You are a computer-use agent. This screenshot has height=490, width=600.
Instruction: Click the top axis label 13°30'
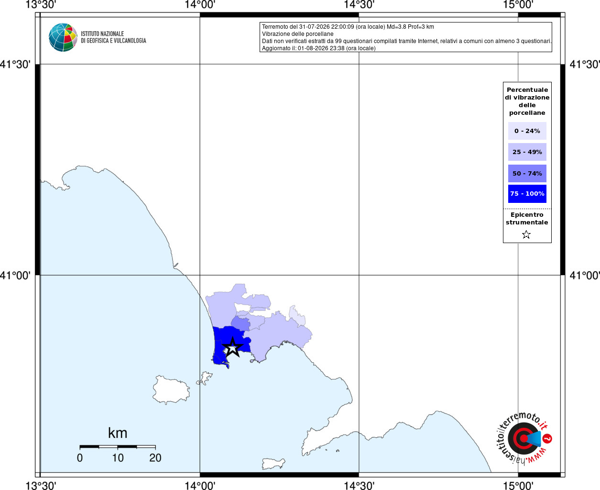(41, 5)
